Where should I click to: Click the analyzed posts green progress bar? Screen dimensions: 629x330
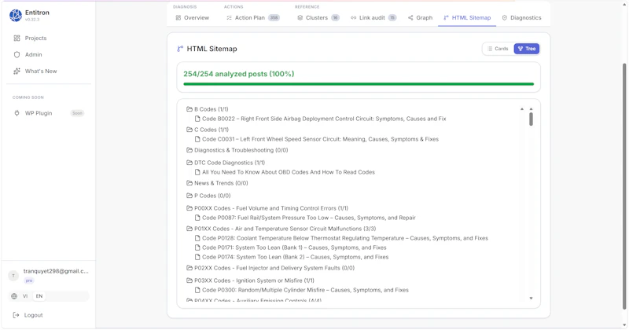359,84
